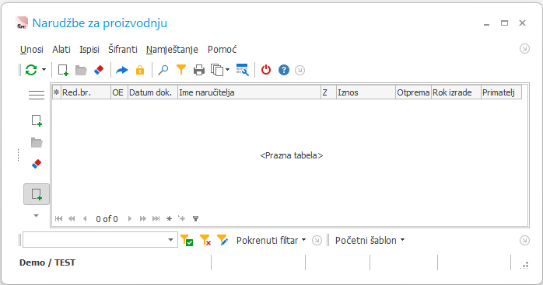Open the Pokrenuti filtar dropdown
This screenshot has height=285, width=543.
(x=271, y=241)
